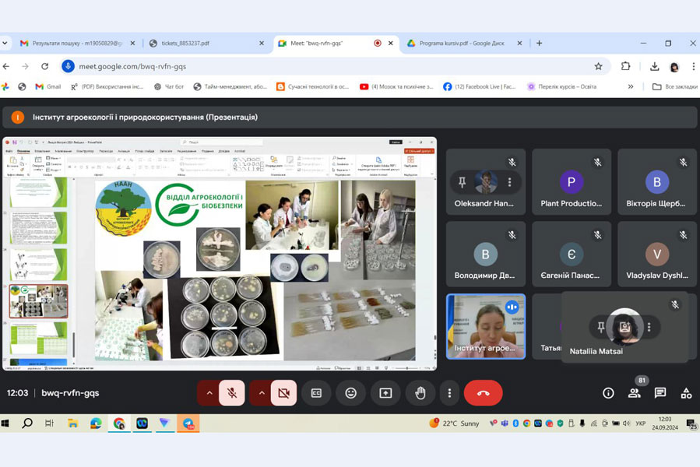Raise hand in the meeting
Image resolution: width=700 pixels, height=467 pixels.
[x=420, y=393]
